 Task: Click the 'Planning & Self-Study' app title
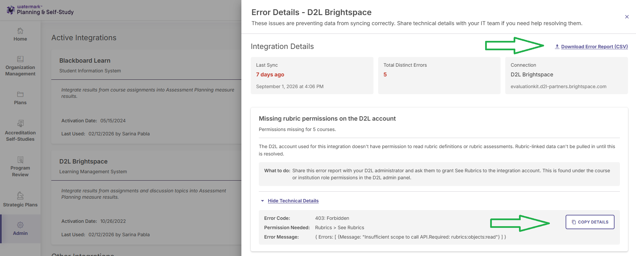pyautogui.click(x=45, y=12)
